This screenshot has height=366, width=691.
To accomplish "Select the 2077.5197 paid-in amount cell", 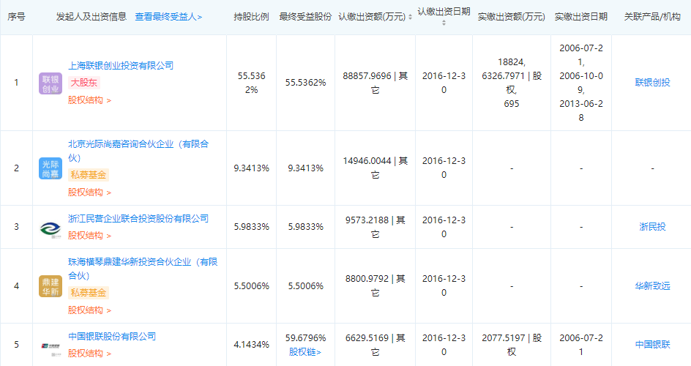I will [511, 345].
